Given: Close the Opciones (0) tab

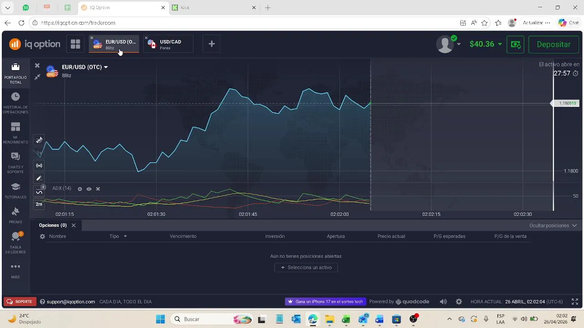Looking at the screenshot, I should [x=73, y=225].
